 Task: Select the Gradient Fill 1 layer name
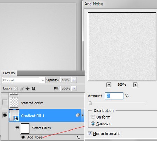(x=33, y=116)
